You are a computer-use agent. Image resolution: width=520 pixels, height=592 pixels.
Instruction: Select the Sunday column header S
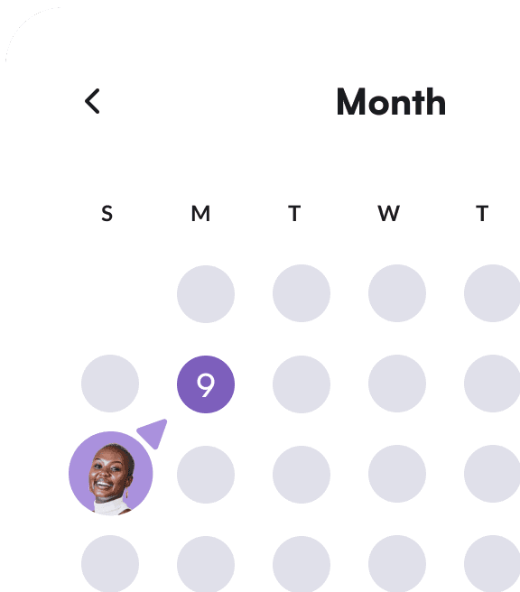click(107, 213)
